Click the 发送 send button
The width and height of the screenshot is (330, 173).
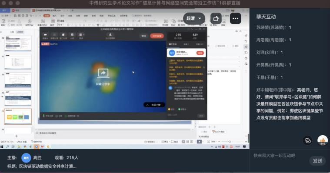[317, 161]
